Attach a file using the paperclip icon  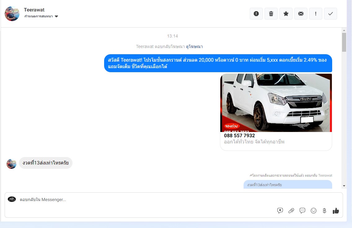click(x=291, y=211)
